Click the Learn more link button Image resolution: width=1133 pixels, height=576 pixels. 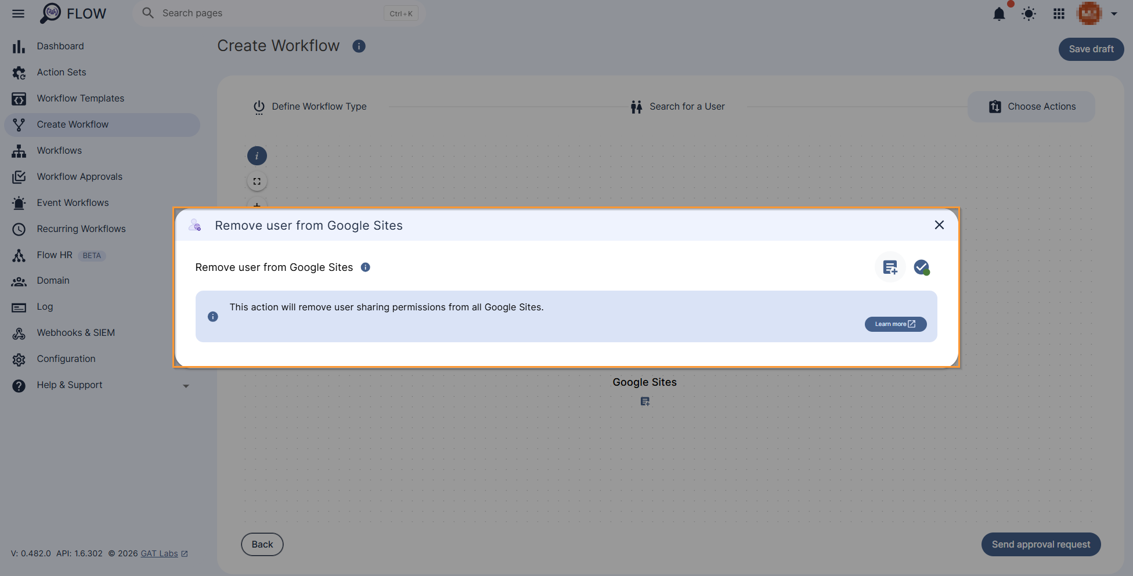tap(895, 324)
